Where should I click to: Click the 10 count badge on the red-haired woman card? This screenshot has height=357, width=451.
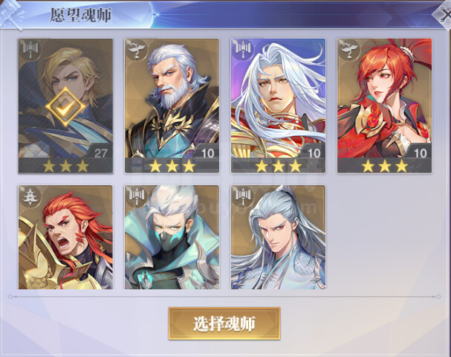pos(420,153)
